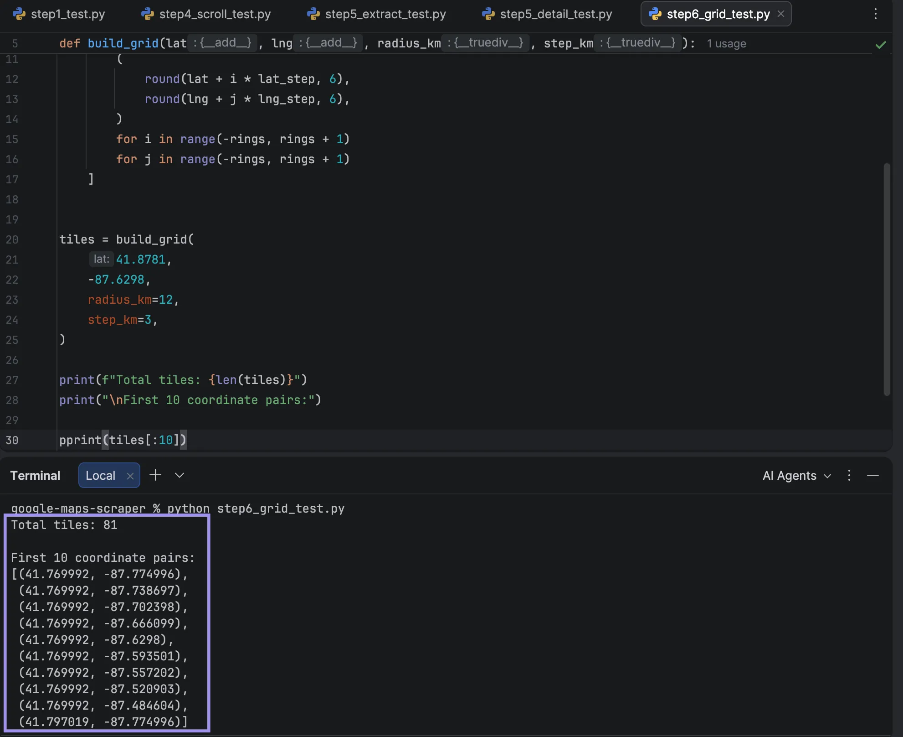
Task: Open the AI Agents dropdown
Action: click(x=796, y=476)
